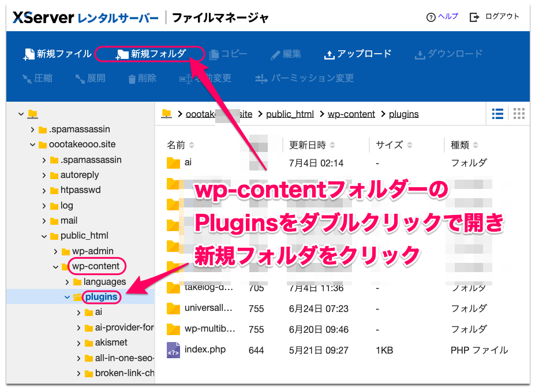Click the universall… folder name
The height and width of the screenshot is (390, 539).
tap(209, 308)
